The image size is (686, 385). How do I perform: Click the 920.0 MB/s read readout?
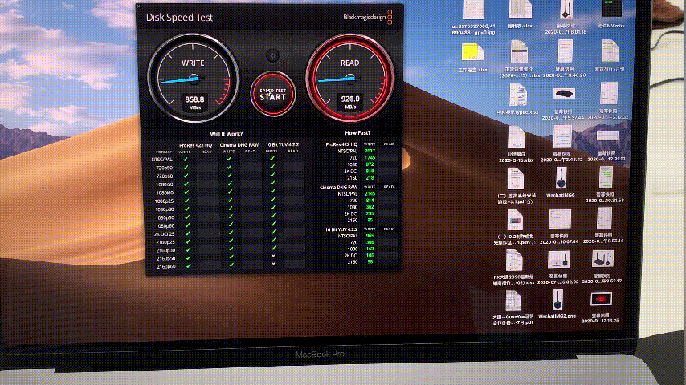350,102
